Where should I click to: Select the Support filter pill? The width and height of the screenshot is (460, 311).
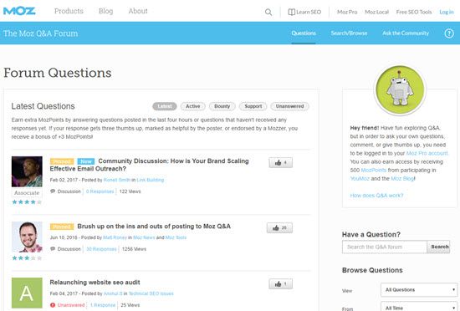click(x=253, y=106)
